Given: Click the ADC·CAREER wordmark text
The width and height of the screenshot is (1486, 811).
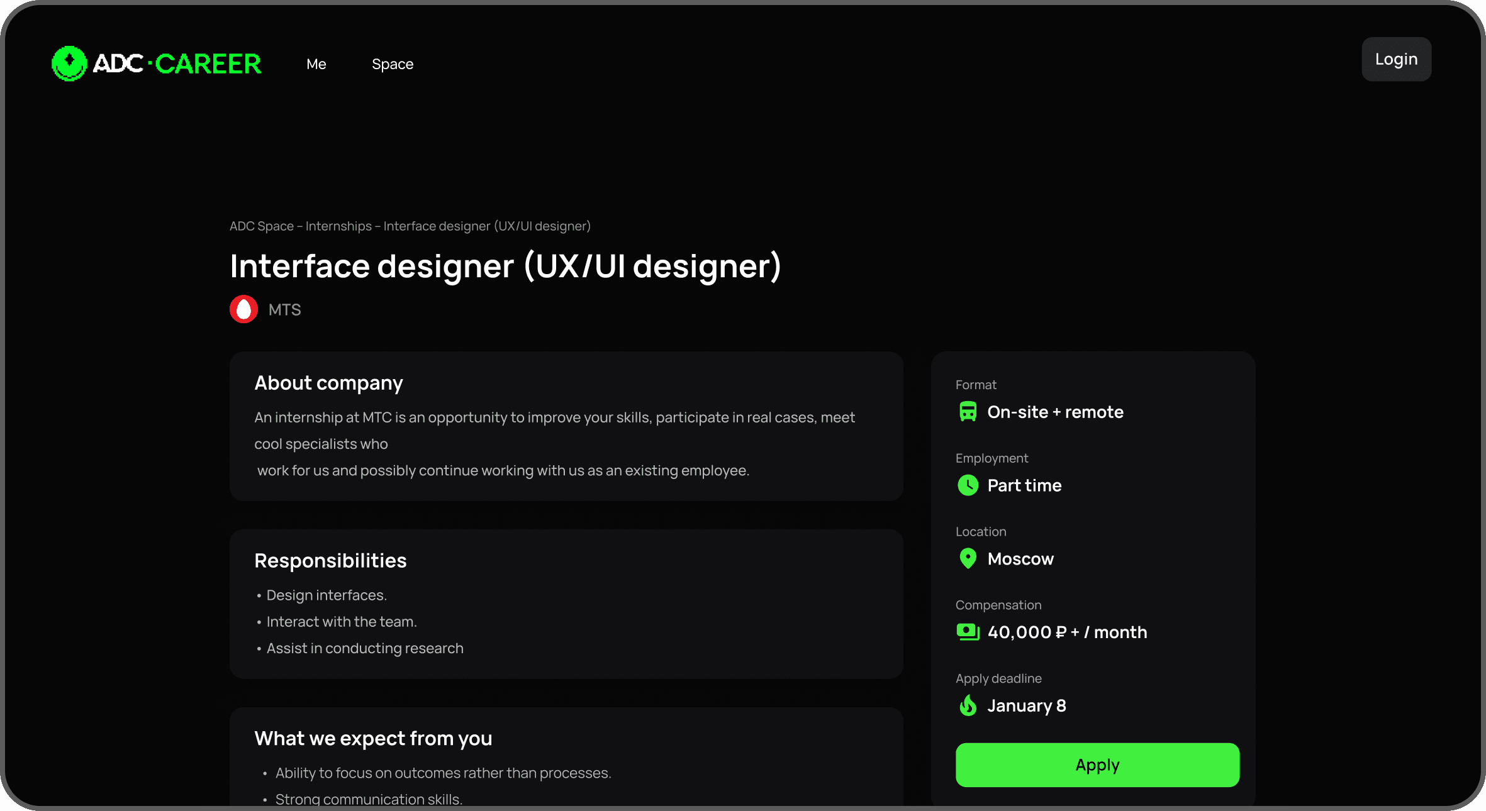Looking at the screenshot, I should click(x=177, y=63).
